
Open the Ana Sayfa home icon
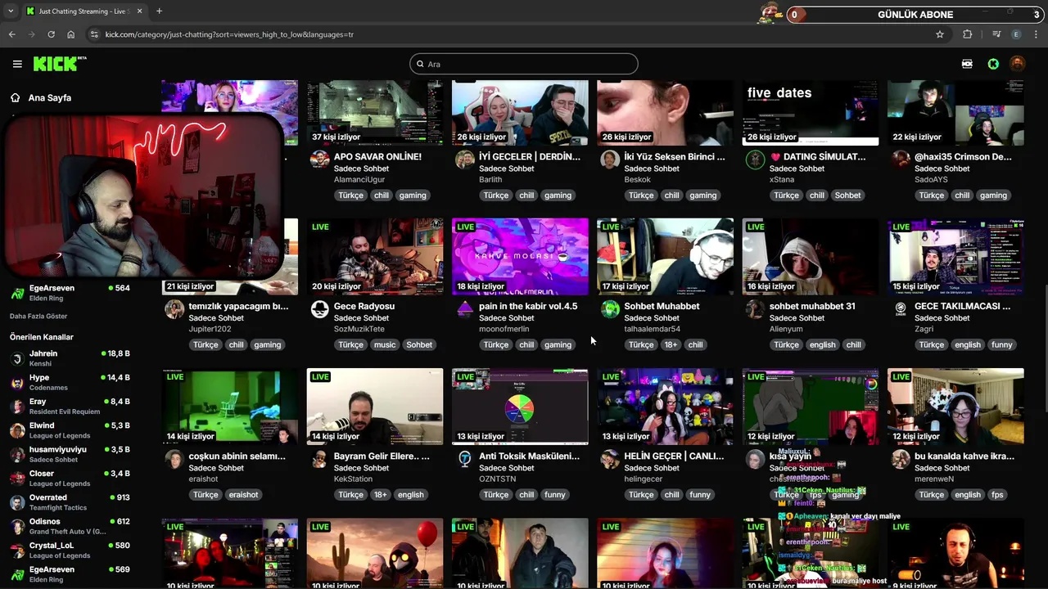point(15,97)
